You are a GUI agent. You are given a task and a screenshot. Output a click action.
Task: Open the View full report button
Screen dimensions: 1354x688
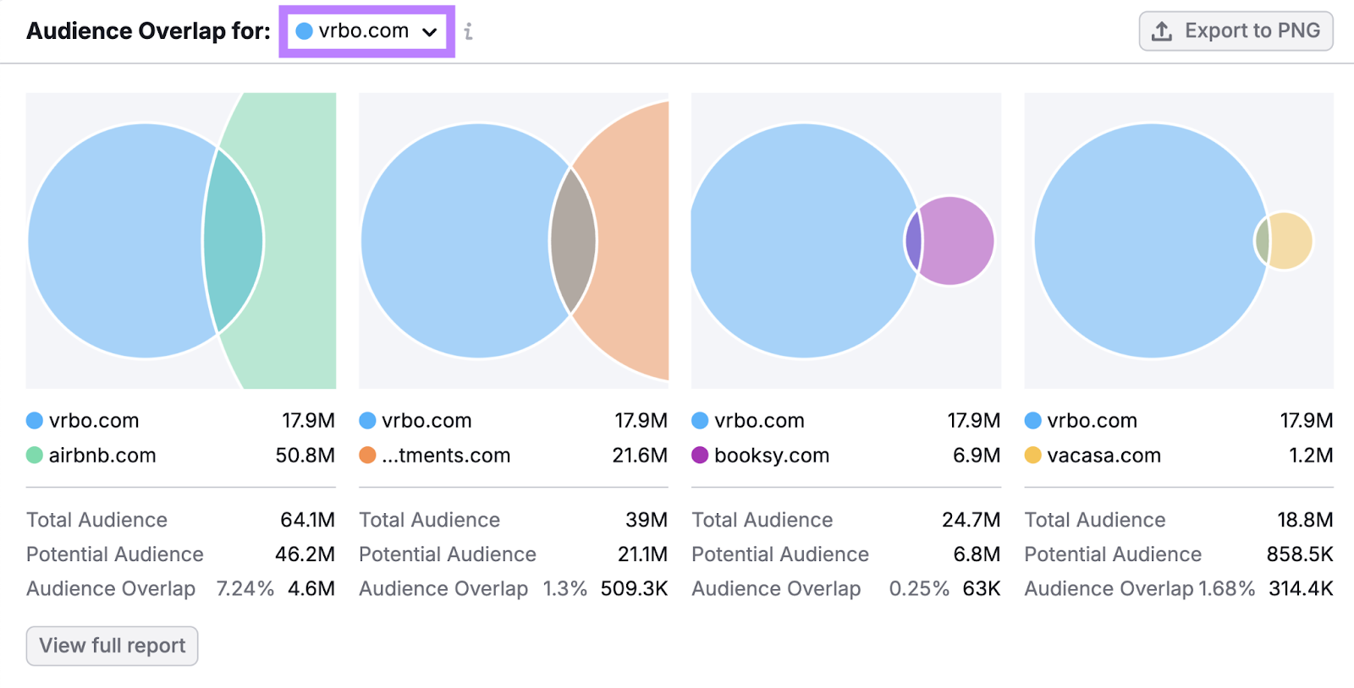tap(112, 646)
